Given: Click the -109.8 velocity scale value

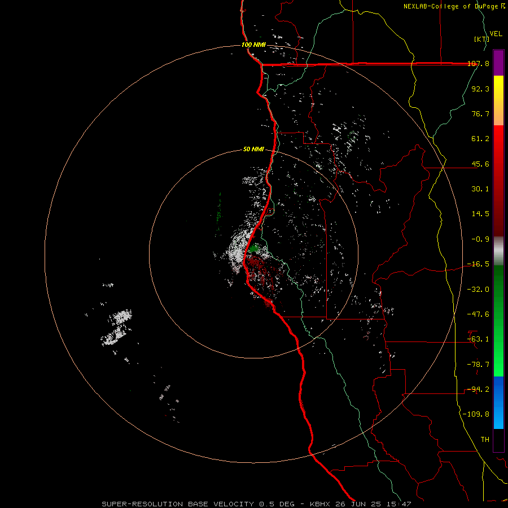Looking at the screenshot, I should [x=476, y=414].
